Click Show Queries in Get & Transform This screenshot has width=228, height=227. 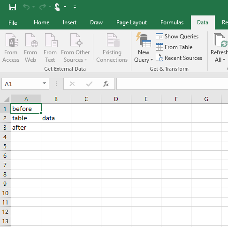(177, 37)
